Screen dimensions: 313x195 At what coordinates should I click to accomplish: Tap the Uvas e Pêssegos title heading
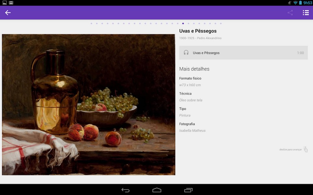click(x=198, y=31)
